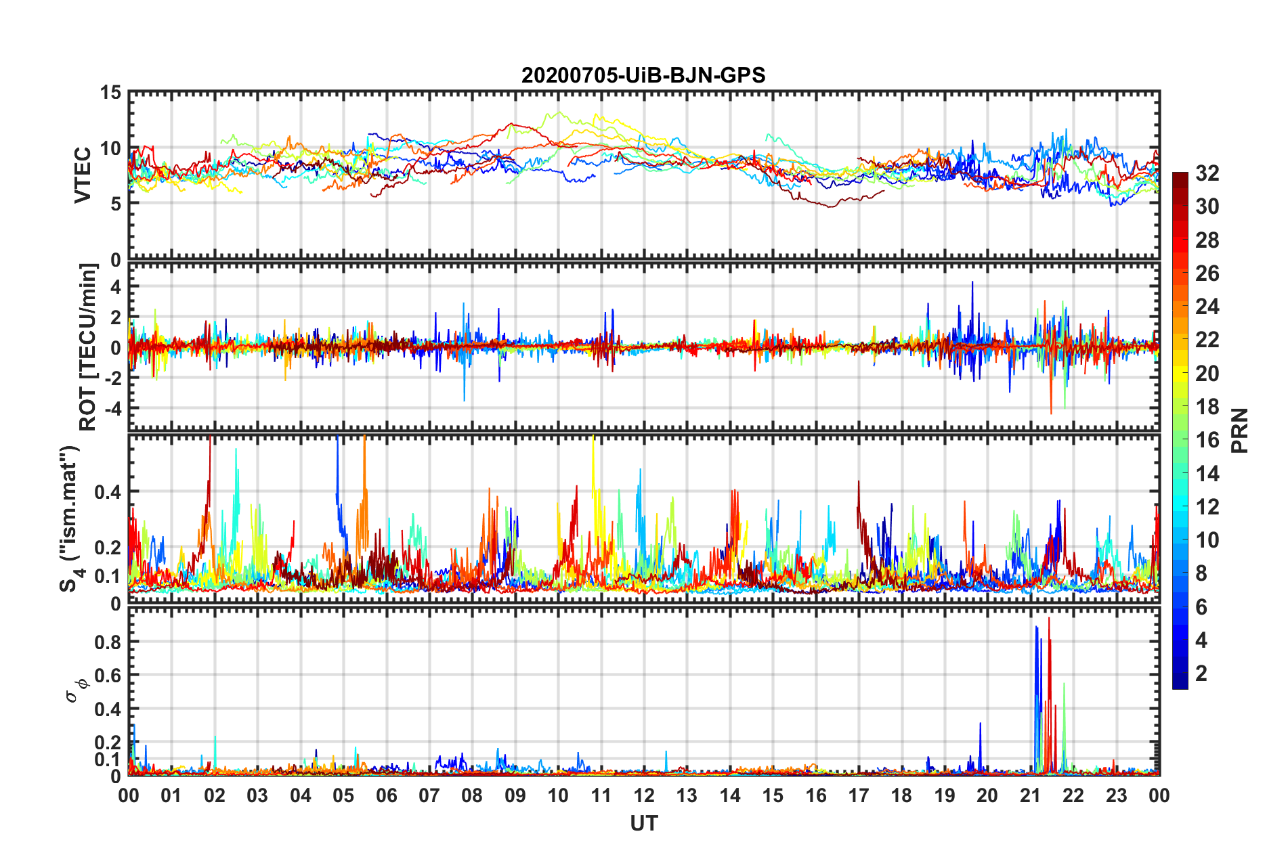Select the ROT axis tick label -2

[x=112, y=378]
